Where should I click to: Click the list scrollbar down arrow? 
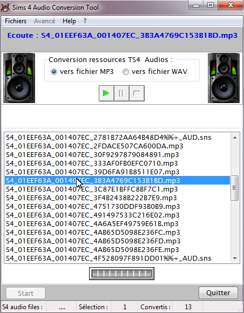click(235, 258)
